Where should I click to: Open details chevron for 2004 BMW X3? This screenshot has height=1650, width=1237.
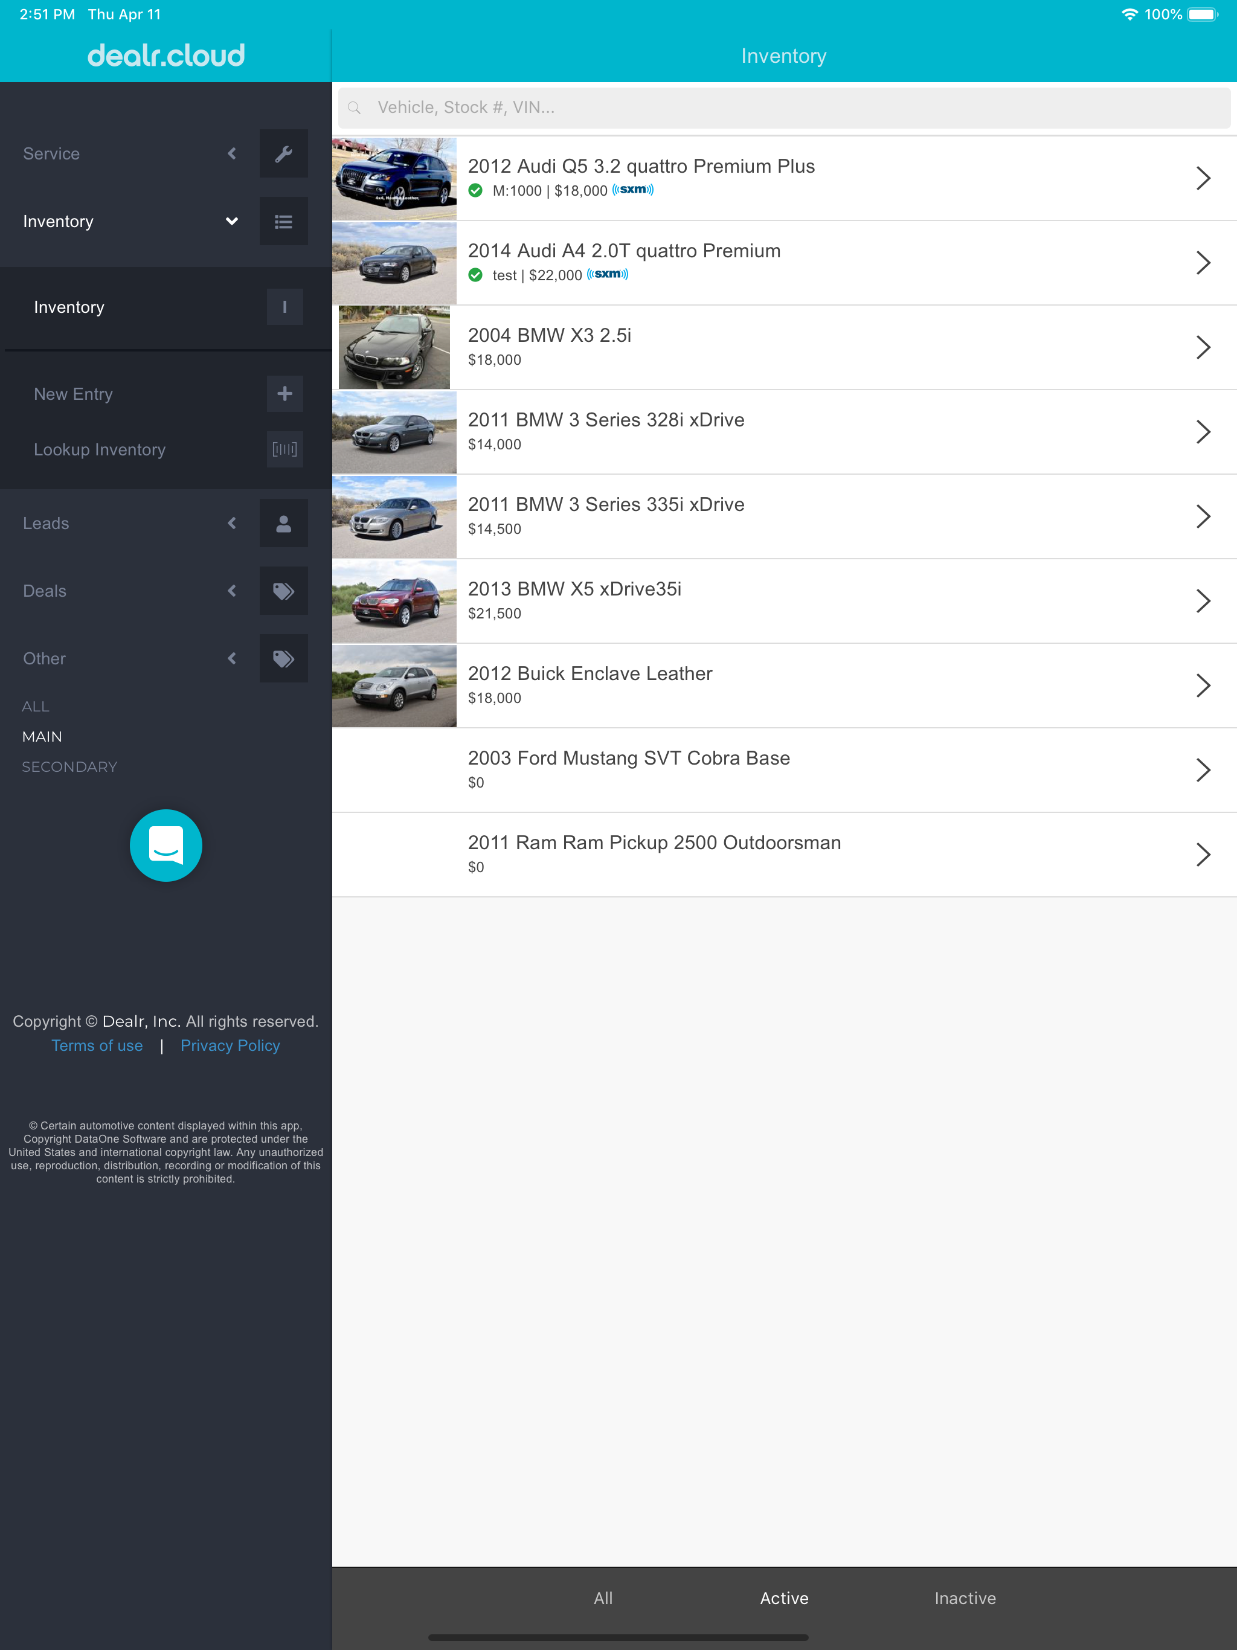1203,347
